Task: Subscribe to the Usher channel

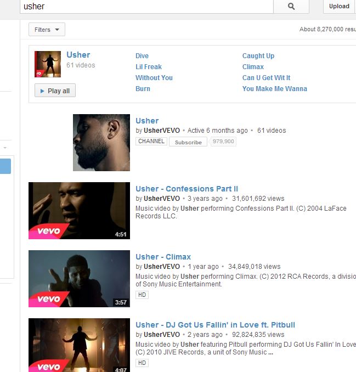Action: coord(188,142)
